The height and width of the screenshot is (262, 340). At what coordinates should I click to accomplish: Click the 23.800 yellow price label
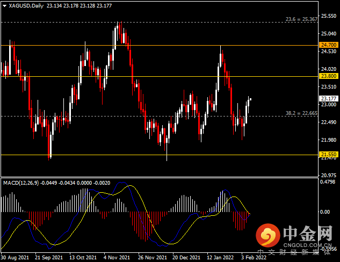[x=329, y=76]
